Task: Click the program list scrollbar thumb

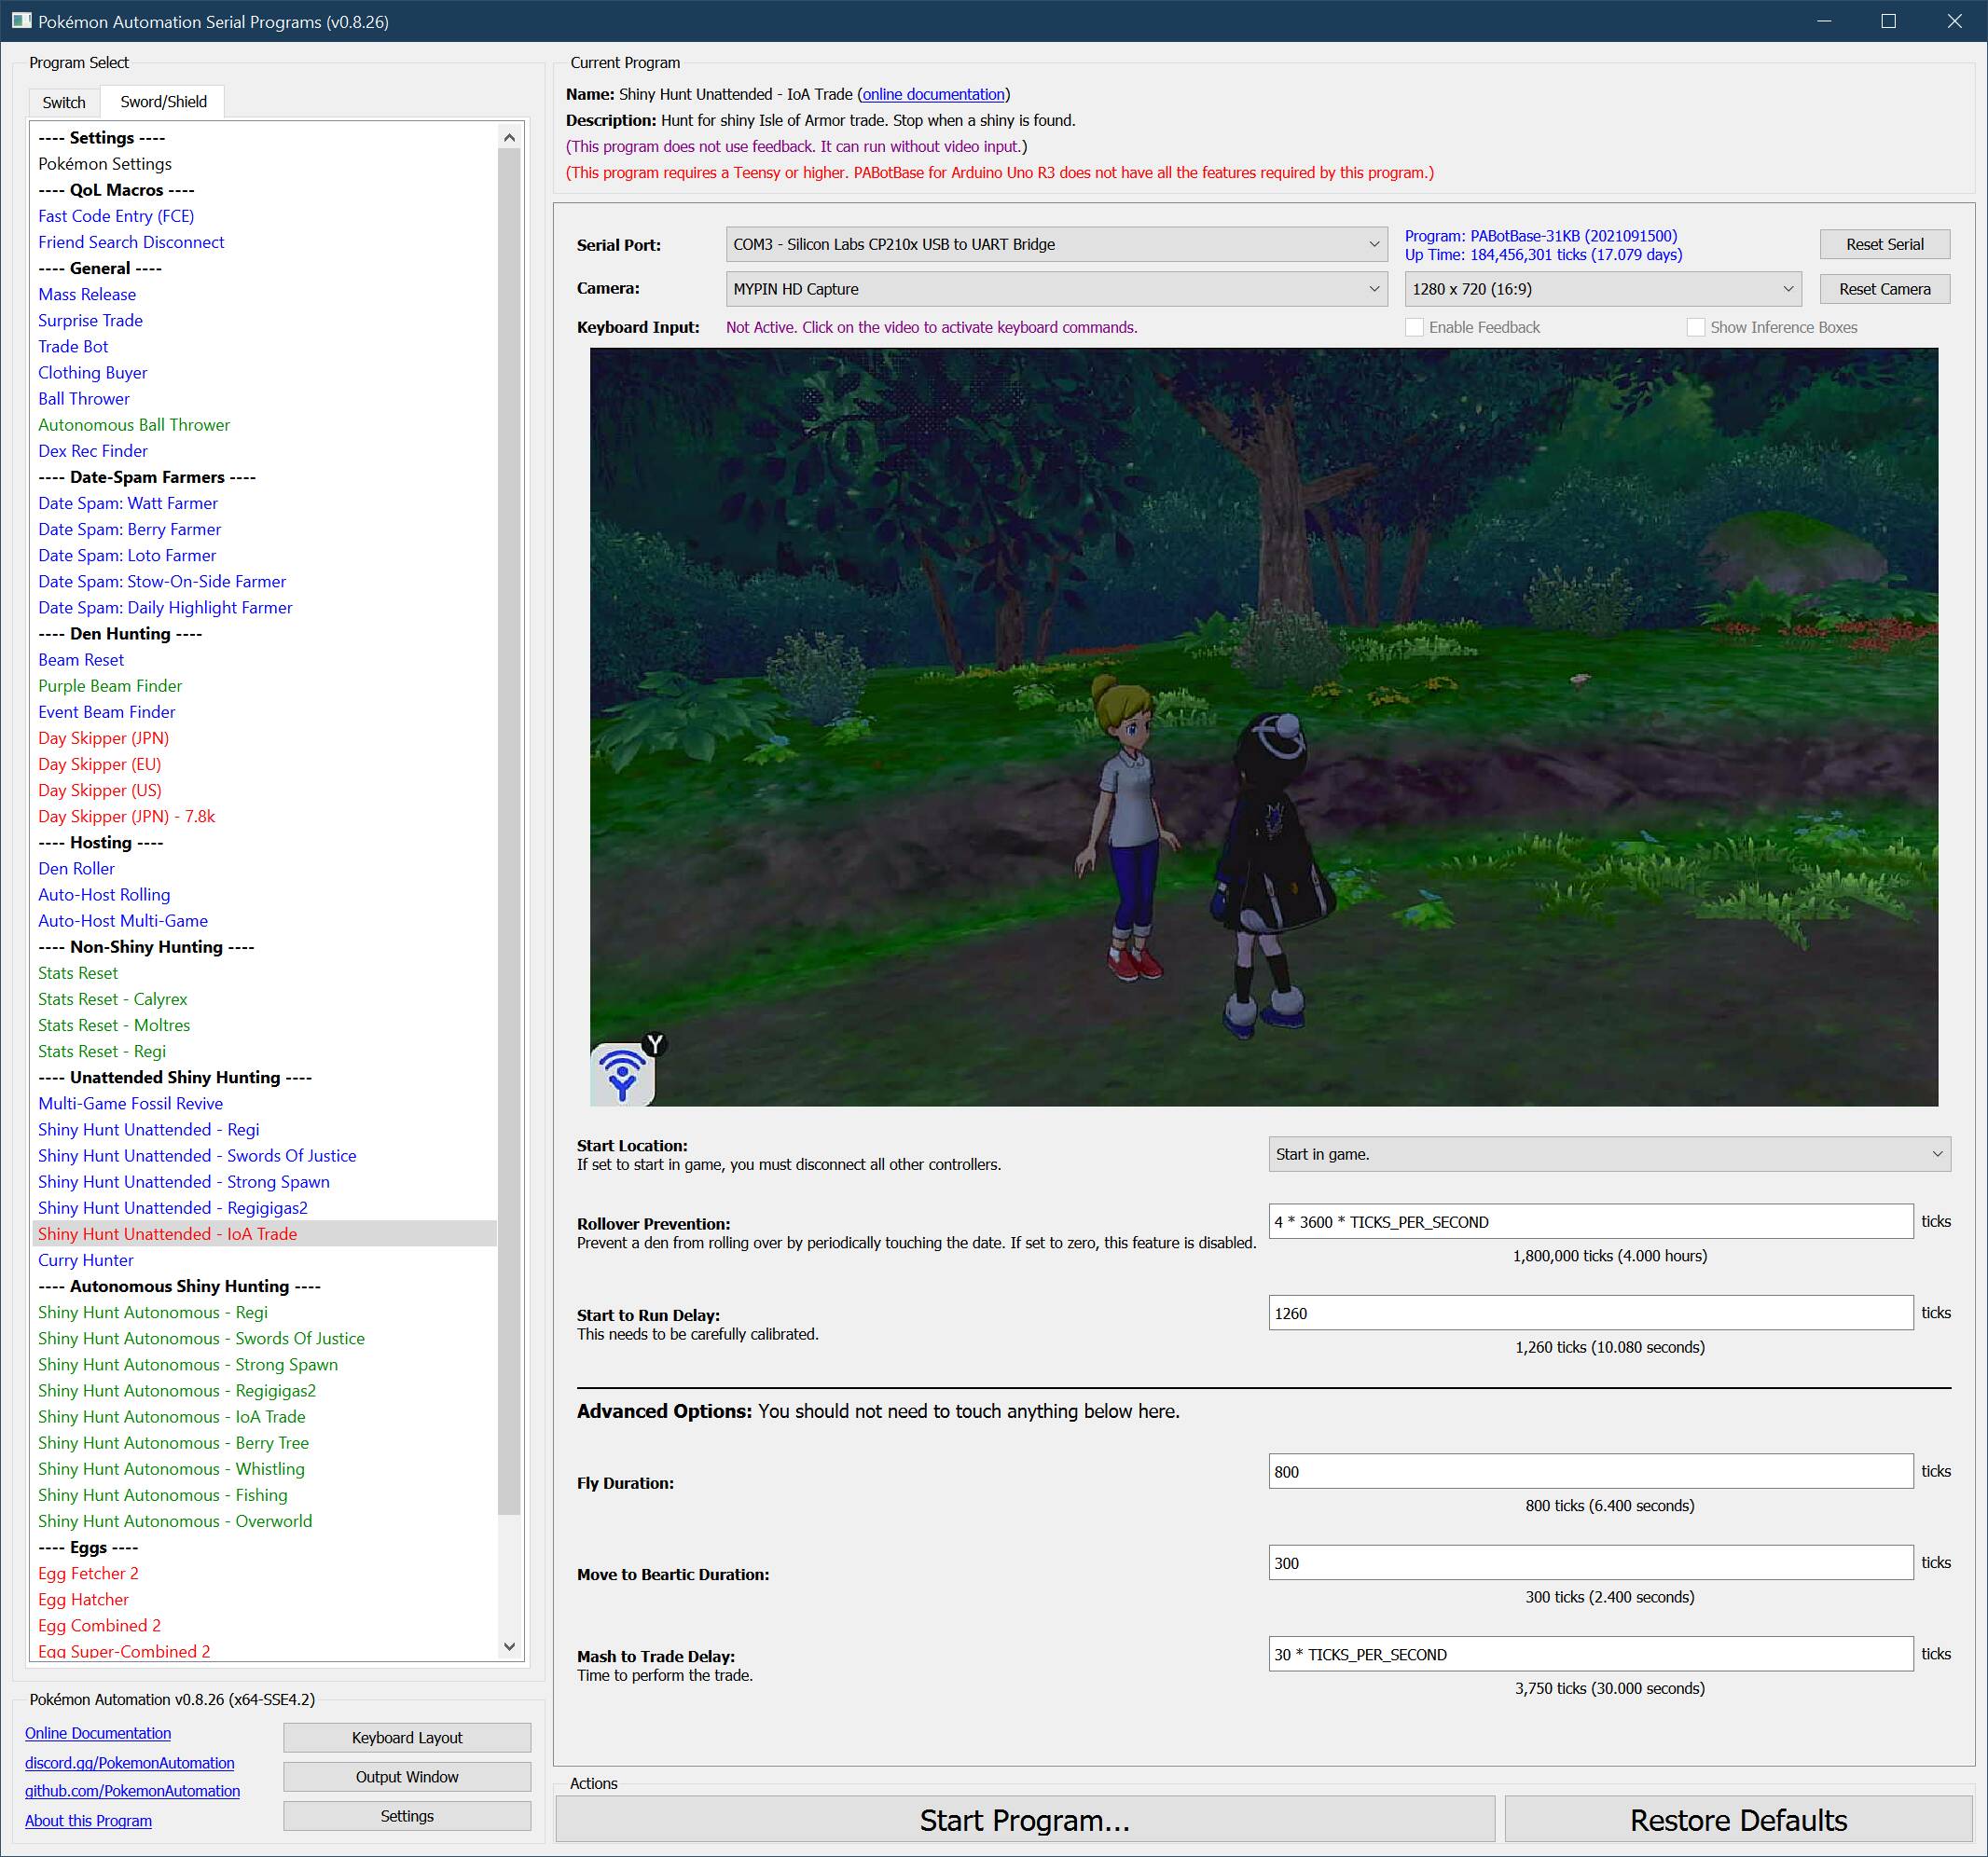Action: pyautogui.click(x=509, y=830)
